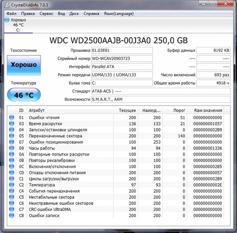Viewport: 237px width, 233px height.
Task: Minimize the CrystalDiskInfo window
Action: (203, 3)
